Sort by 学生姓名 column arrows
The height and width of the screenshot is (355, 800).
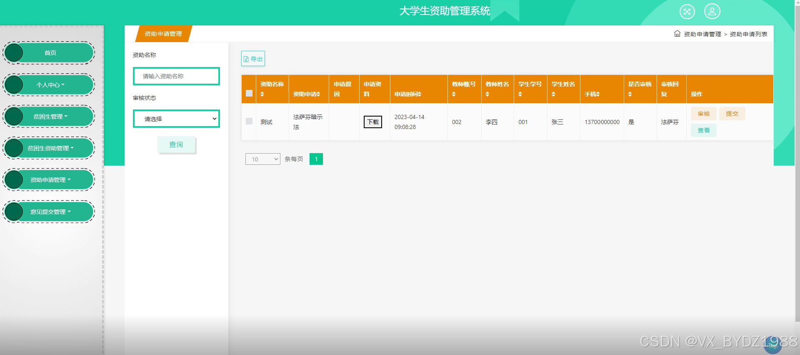(x=553, y=94)
